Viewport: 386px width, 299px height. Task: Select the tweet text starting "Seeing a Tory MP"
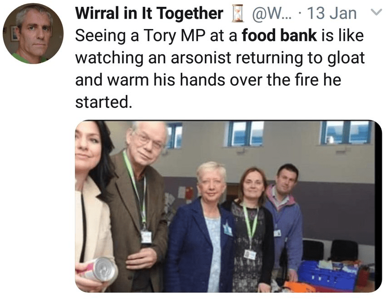point(220,69)
